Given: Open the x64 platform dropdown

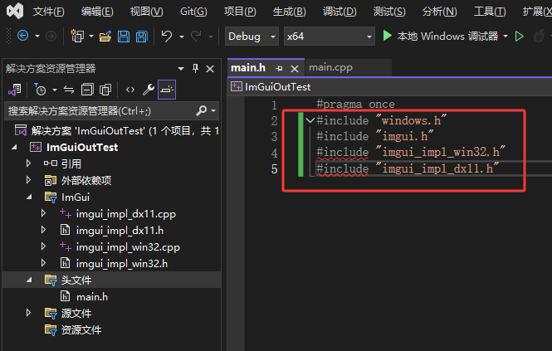Looking at the screenshot, I should 330,37.
